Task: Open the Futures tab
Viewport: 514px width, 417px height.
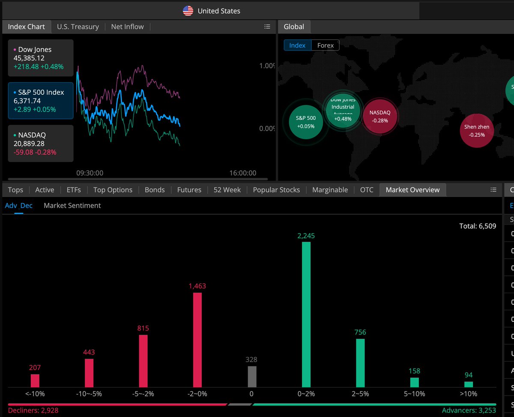Action: tap(189, 190)
